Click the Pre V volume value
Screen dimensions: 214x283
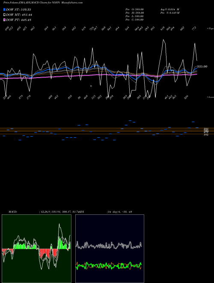(170, 13)
